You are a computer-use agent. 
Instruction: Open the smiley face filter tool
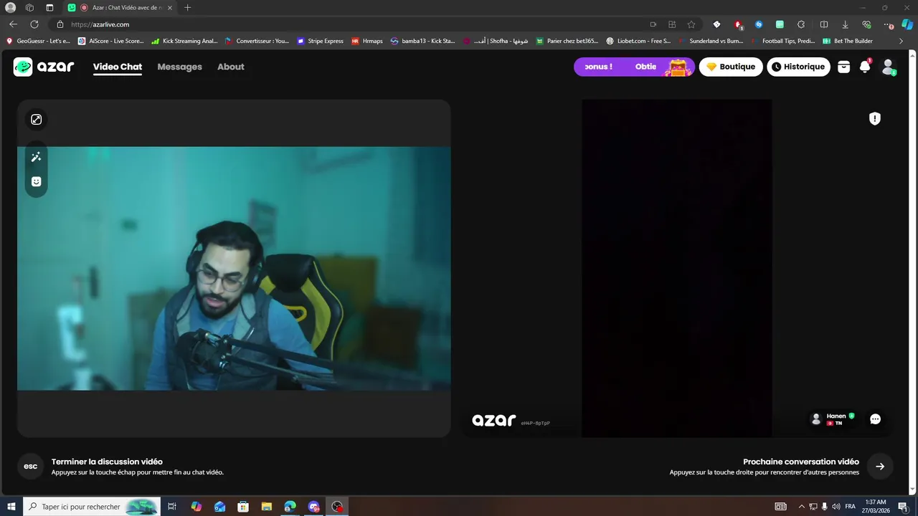coord(37,181)
